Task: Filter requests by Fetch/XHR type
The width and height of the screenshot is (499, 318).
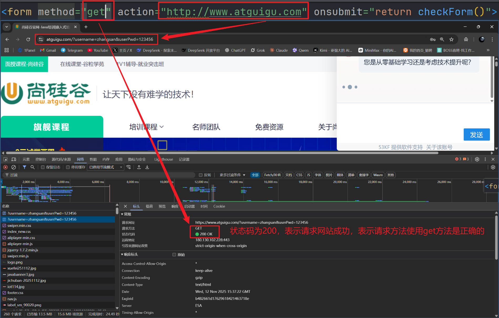Action: 272,175
